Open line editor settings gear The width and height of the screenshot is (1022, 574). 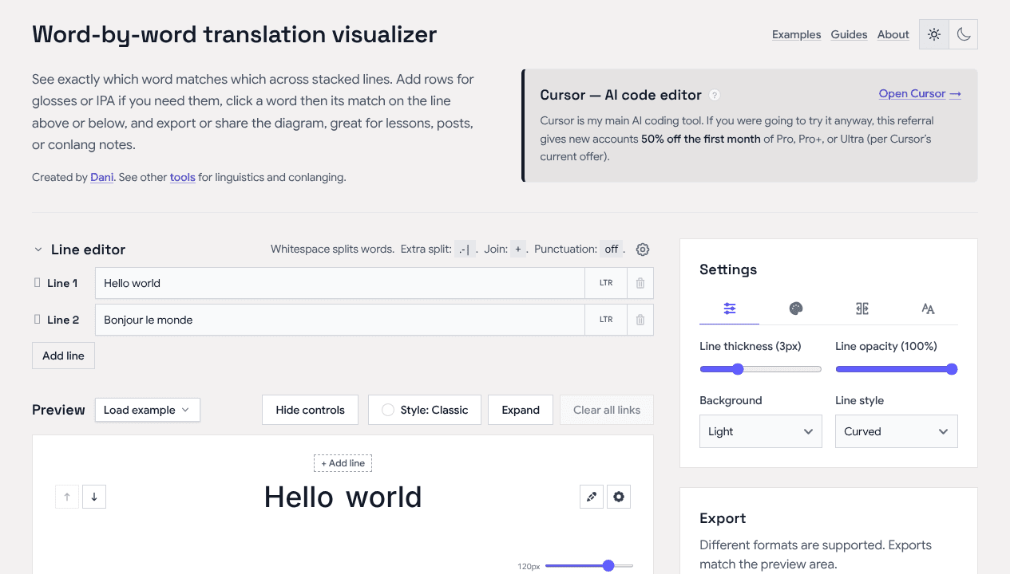click(x=643, y=250)
